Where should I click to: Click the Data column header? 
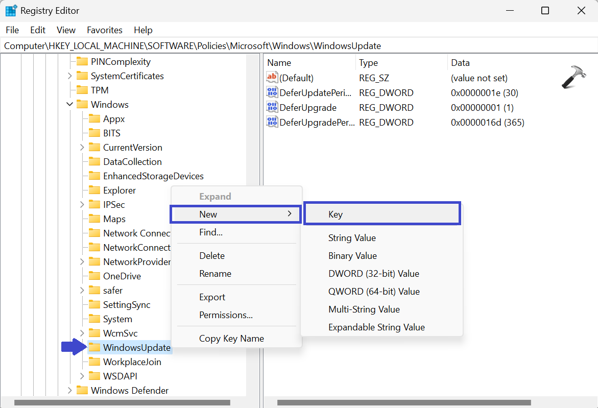pyautogui.click(x=460, y=63)
